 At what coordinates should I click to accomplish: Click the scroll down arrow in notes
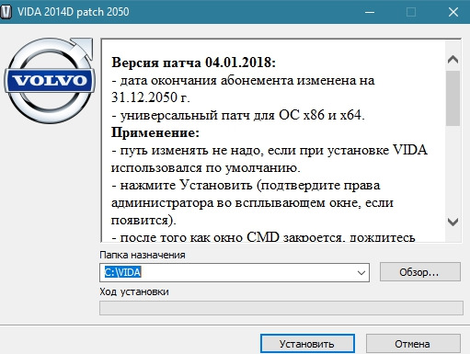(x=453, y=222)
